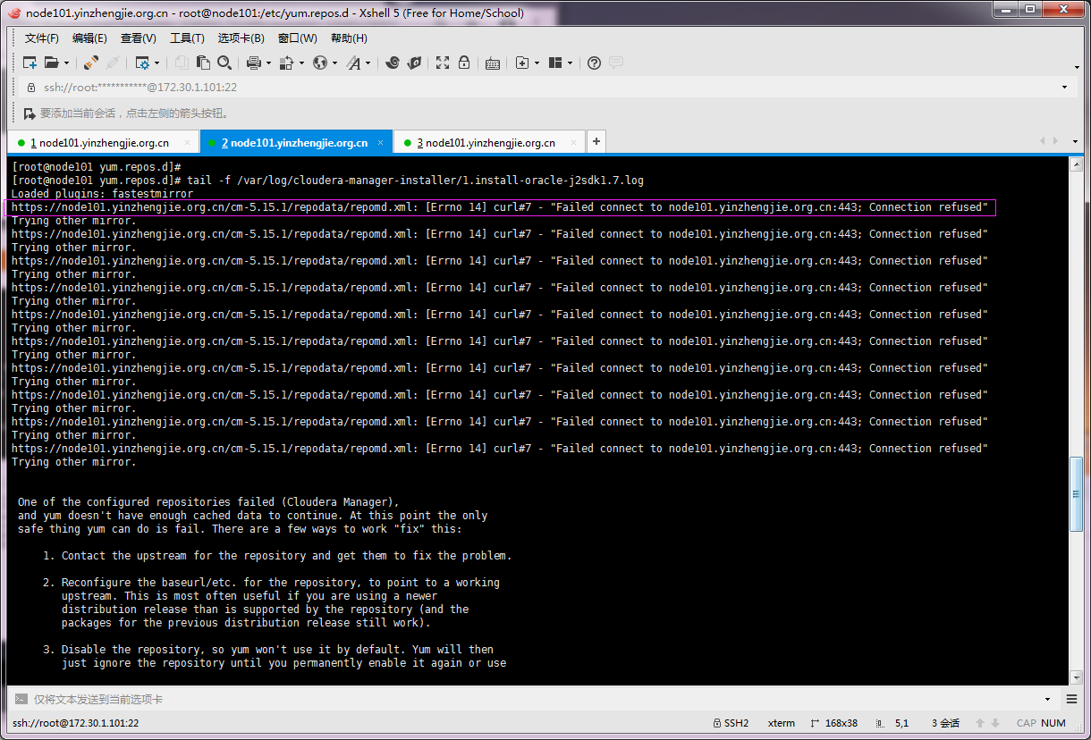Expand the file transfer dropdown arrow
Screen dimensions: 1091x740
click(301, 63)
